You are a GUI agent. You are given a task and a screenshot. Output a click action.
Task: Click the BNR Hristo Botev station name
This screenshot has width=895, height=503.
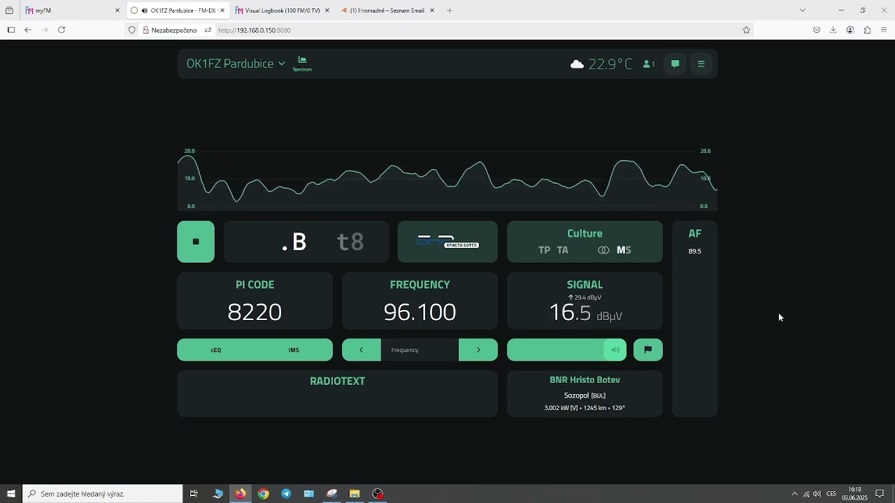(585, 380)
